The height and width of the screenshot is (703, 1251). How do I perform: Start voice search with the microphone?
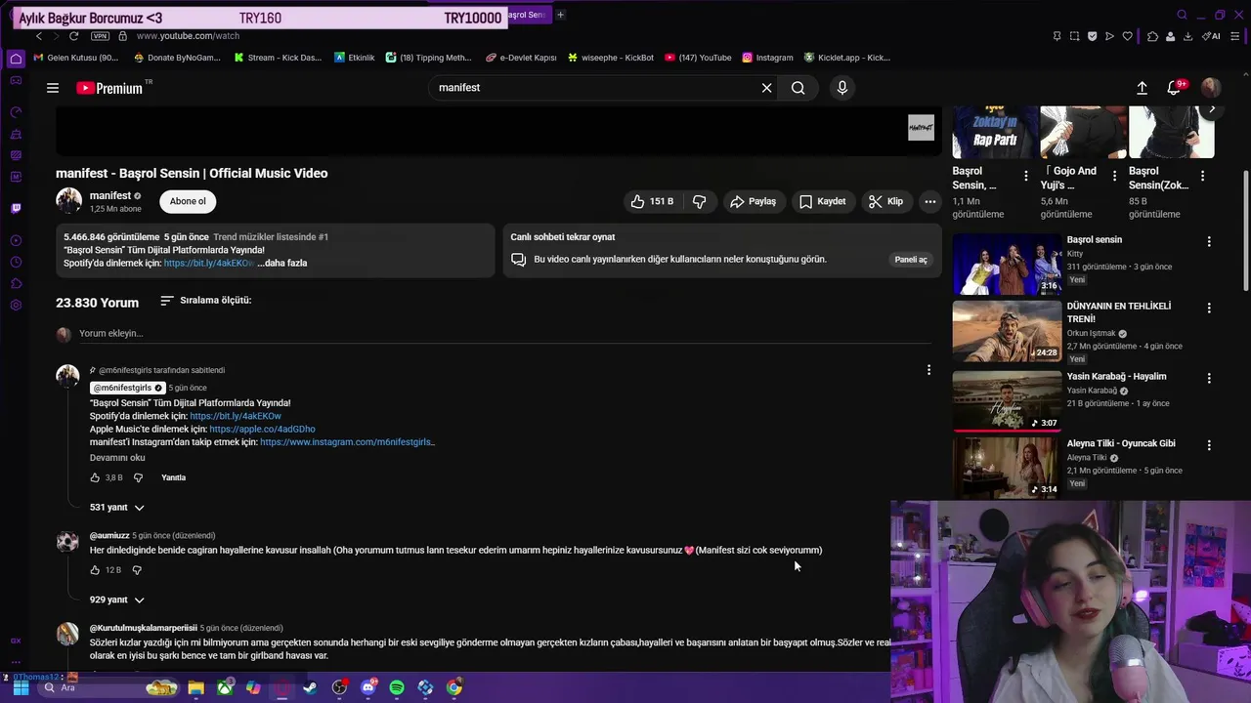click(842, 88)
